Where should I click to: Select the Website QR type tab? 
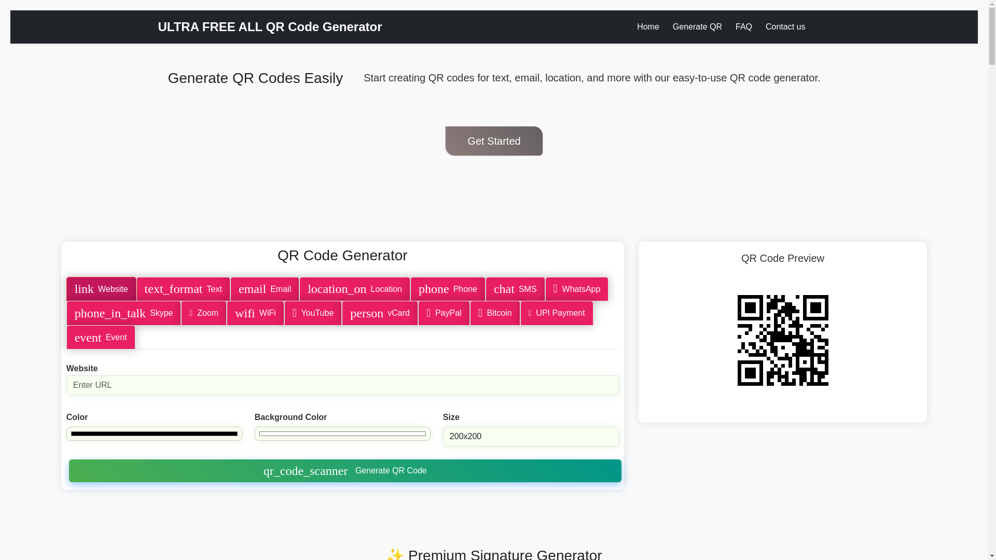click(x=101, y=289)
